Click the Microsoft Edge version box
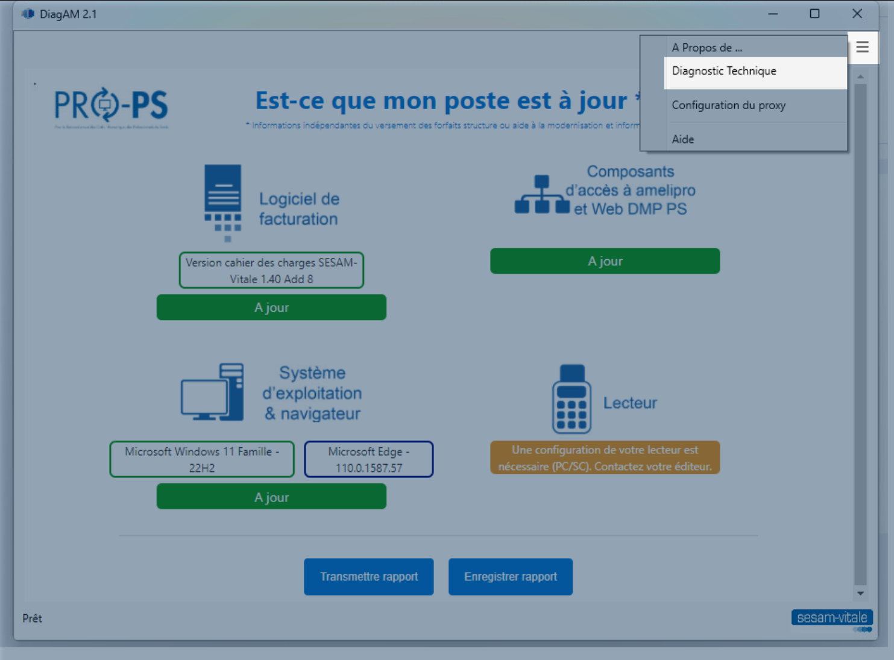The height and width of the screenshot is (660, 894). (368, 459)
